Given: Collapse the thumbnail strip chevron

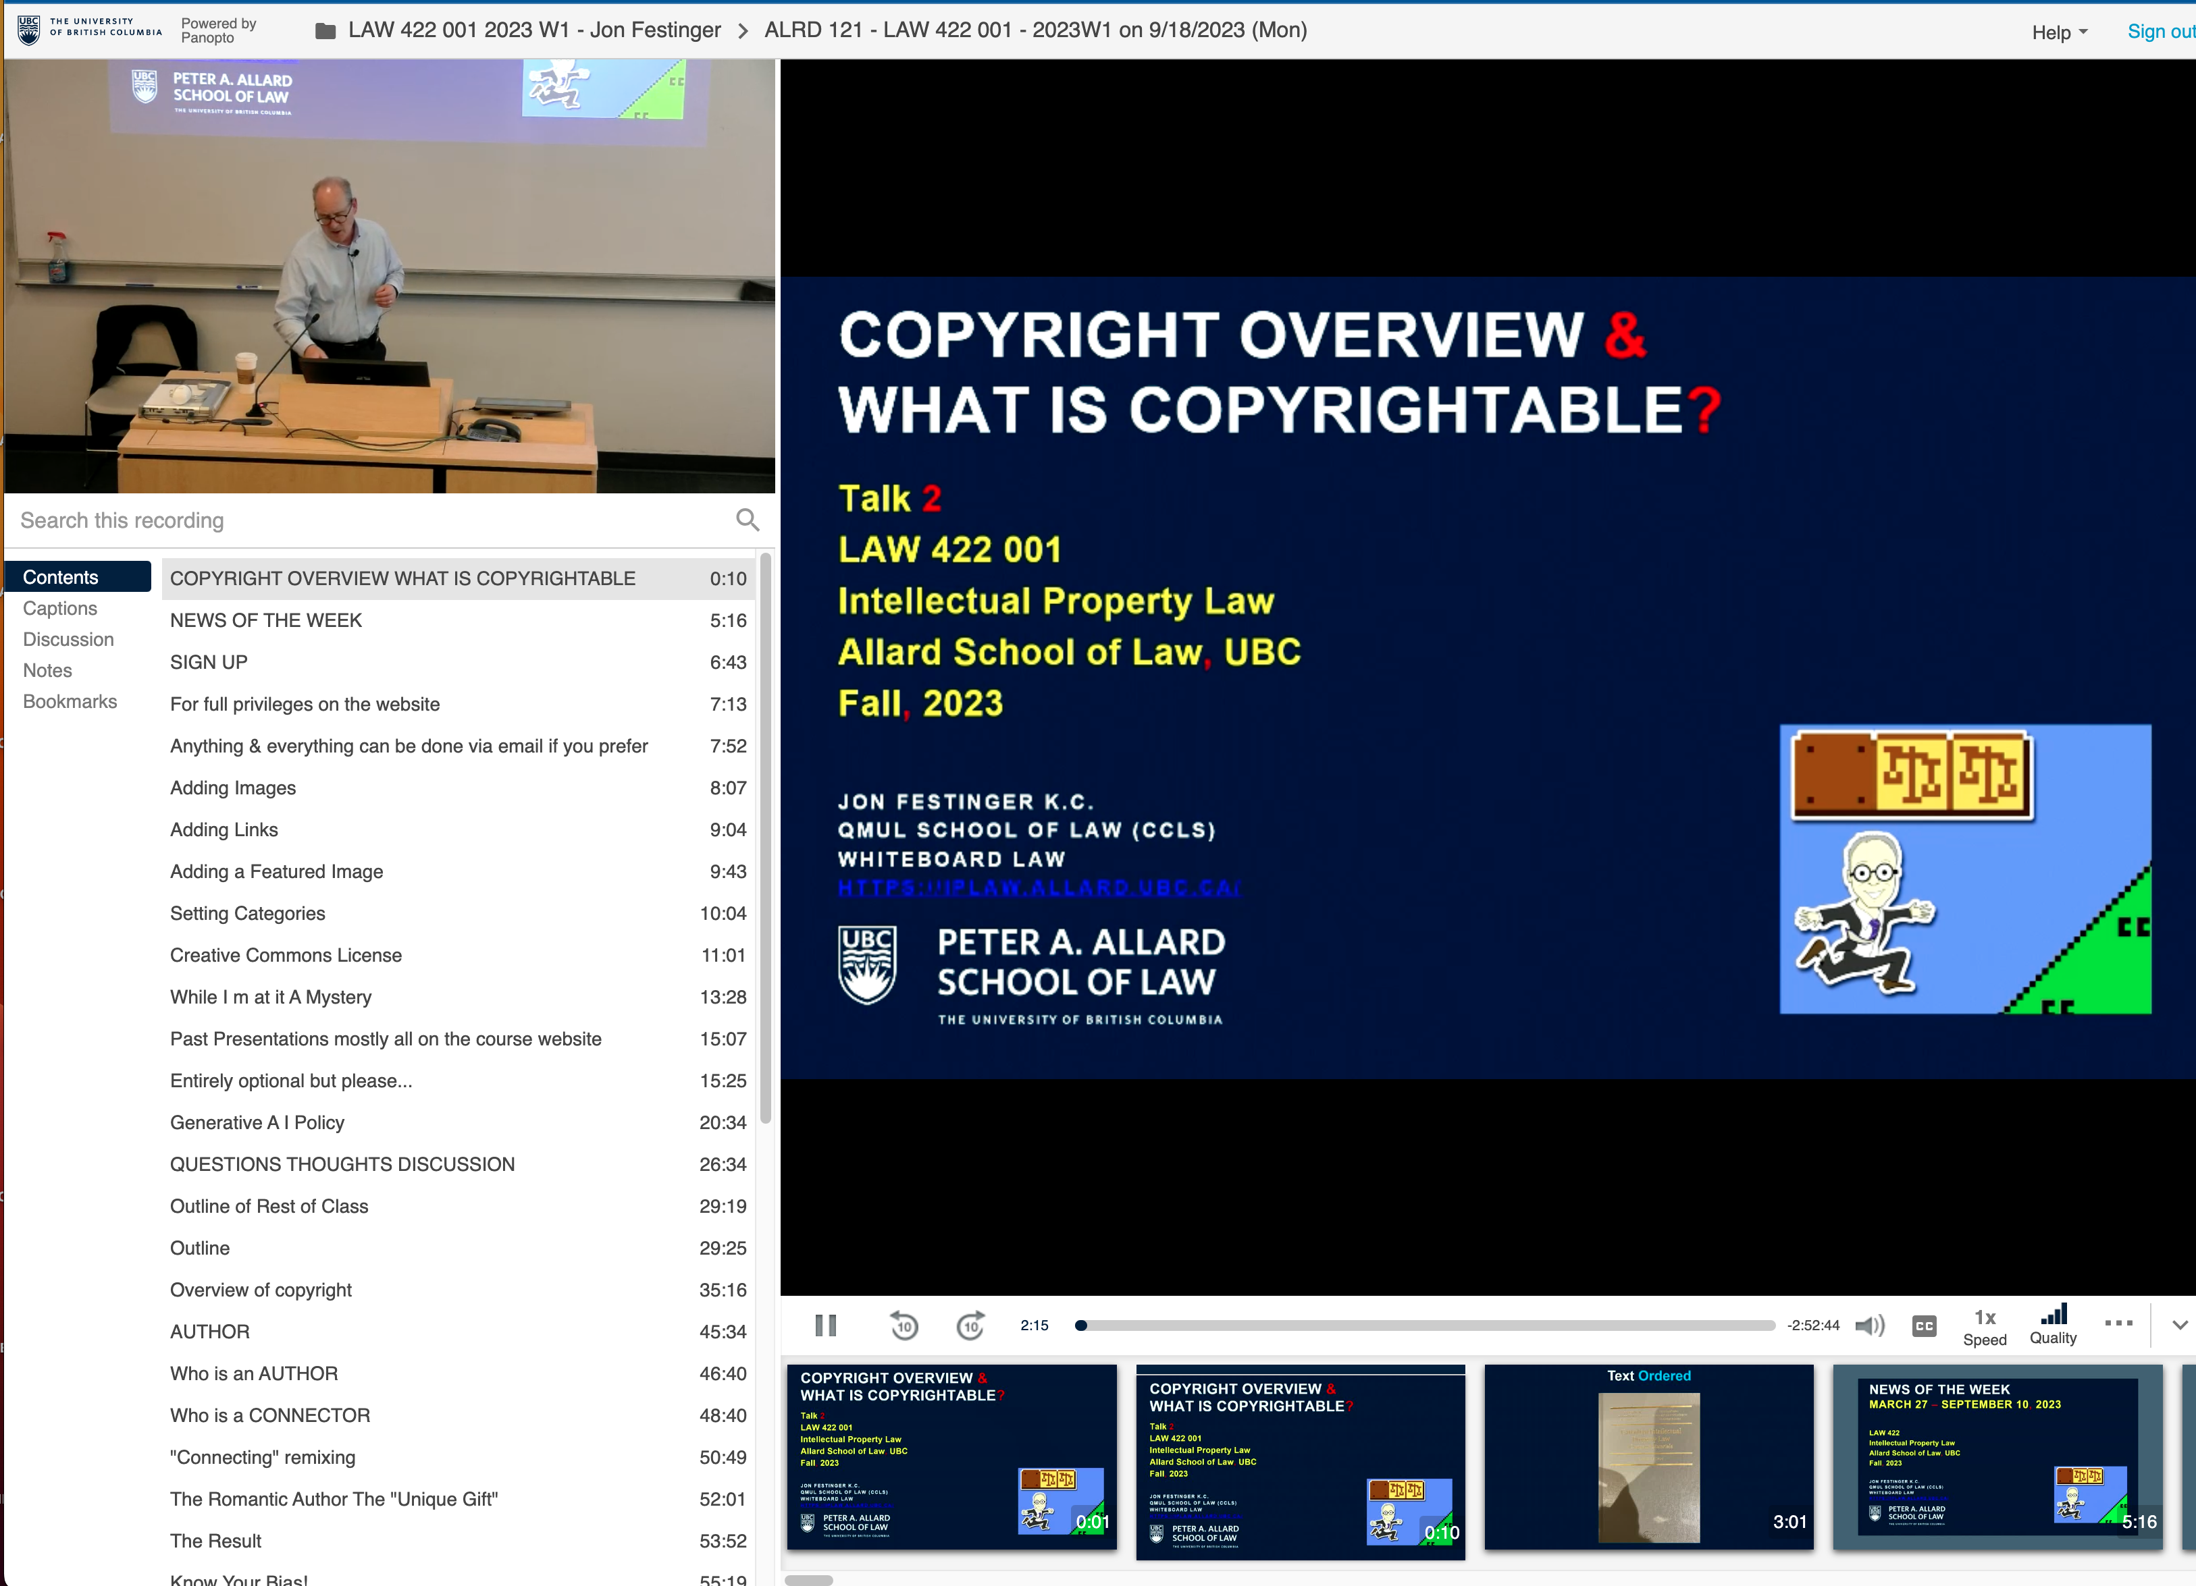Looking at the screenshot, I should [2180, 1325].
